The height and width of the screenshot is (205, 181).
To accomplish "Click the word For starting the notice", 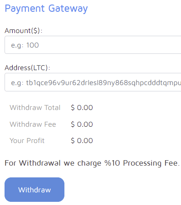I will tap(10, 163).
